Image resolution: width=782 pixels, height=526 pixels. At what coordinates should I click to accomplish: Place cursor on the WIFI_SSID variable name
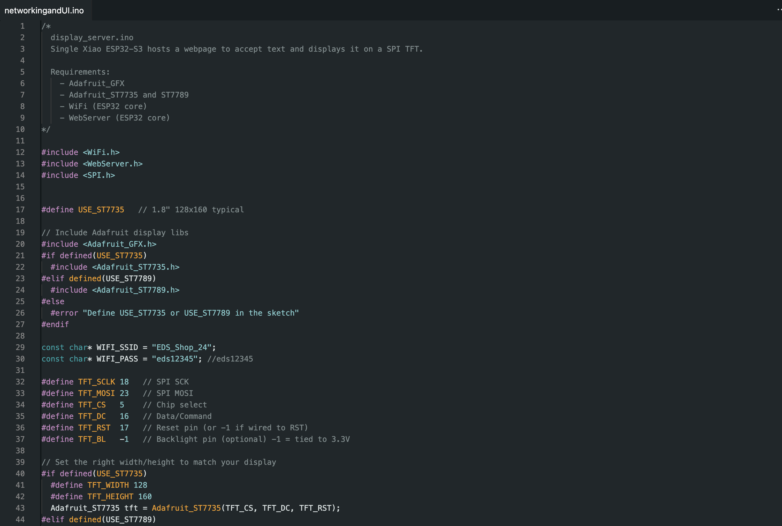point(117,347)
